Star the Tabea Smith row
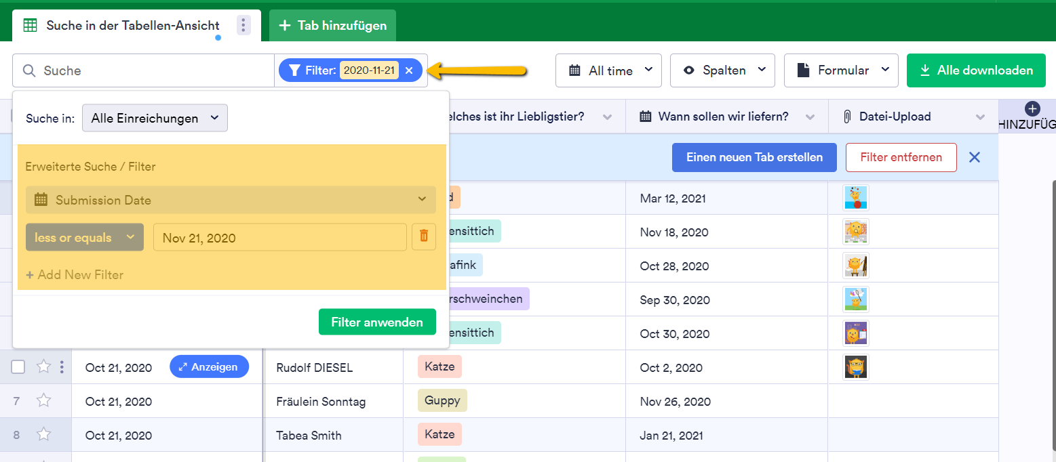Viewport: 1056px width, 462px height. coord(44,435)
